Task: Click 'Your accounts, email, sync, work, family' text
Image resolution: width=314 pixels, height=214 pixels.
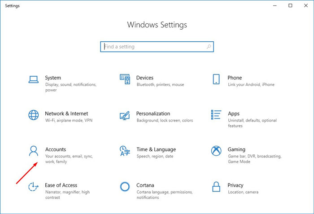Action: (69, 159)
